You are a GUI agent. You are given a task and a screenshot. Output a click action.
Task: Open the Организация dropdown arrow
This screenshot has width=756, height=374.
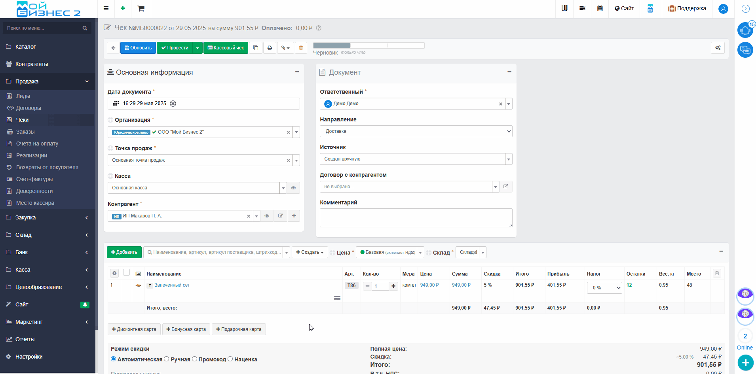pyautogui.click(x=296, y=132)
